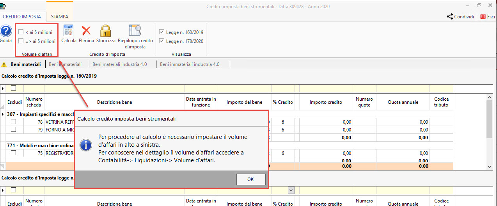This screenshot has height=206, width=497.
Task: Collapse the group 307 - Impianti specifici
Action: coord(3,114)
